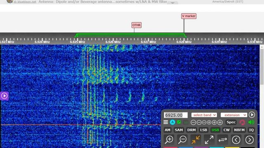The width and height of the screenshot is (264, 148).
Task: Step frequency up with the smallest plus
Action: tap(209, 123)
